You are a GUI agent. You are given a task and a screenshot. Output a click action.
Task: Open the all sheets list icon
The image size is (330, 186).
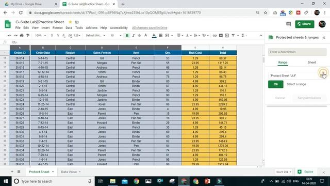19,172
